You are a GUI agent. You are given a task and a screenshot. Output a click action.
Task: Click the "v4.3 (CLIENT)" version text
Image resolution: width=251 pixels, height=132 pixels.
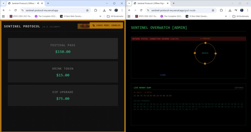pos(51,27)
